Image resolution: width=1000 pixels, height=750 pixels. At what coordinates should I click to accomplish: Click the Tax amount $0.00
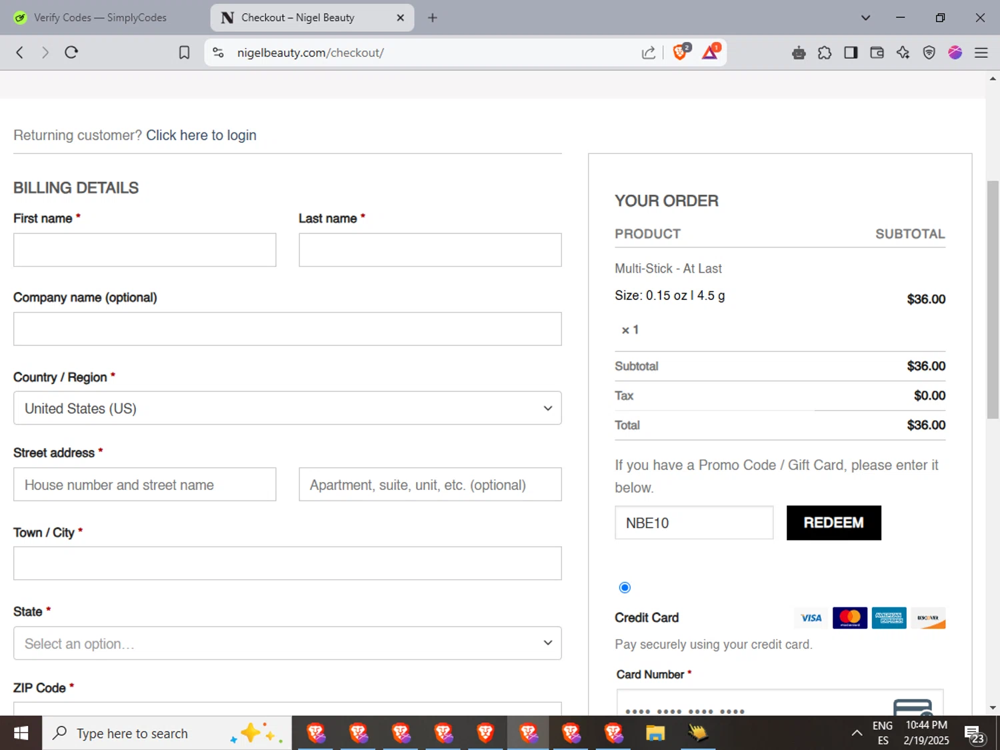click(x=929, y=396)
